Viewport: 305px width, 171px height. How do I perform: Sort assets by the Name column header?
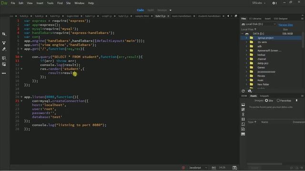(264, 122)
